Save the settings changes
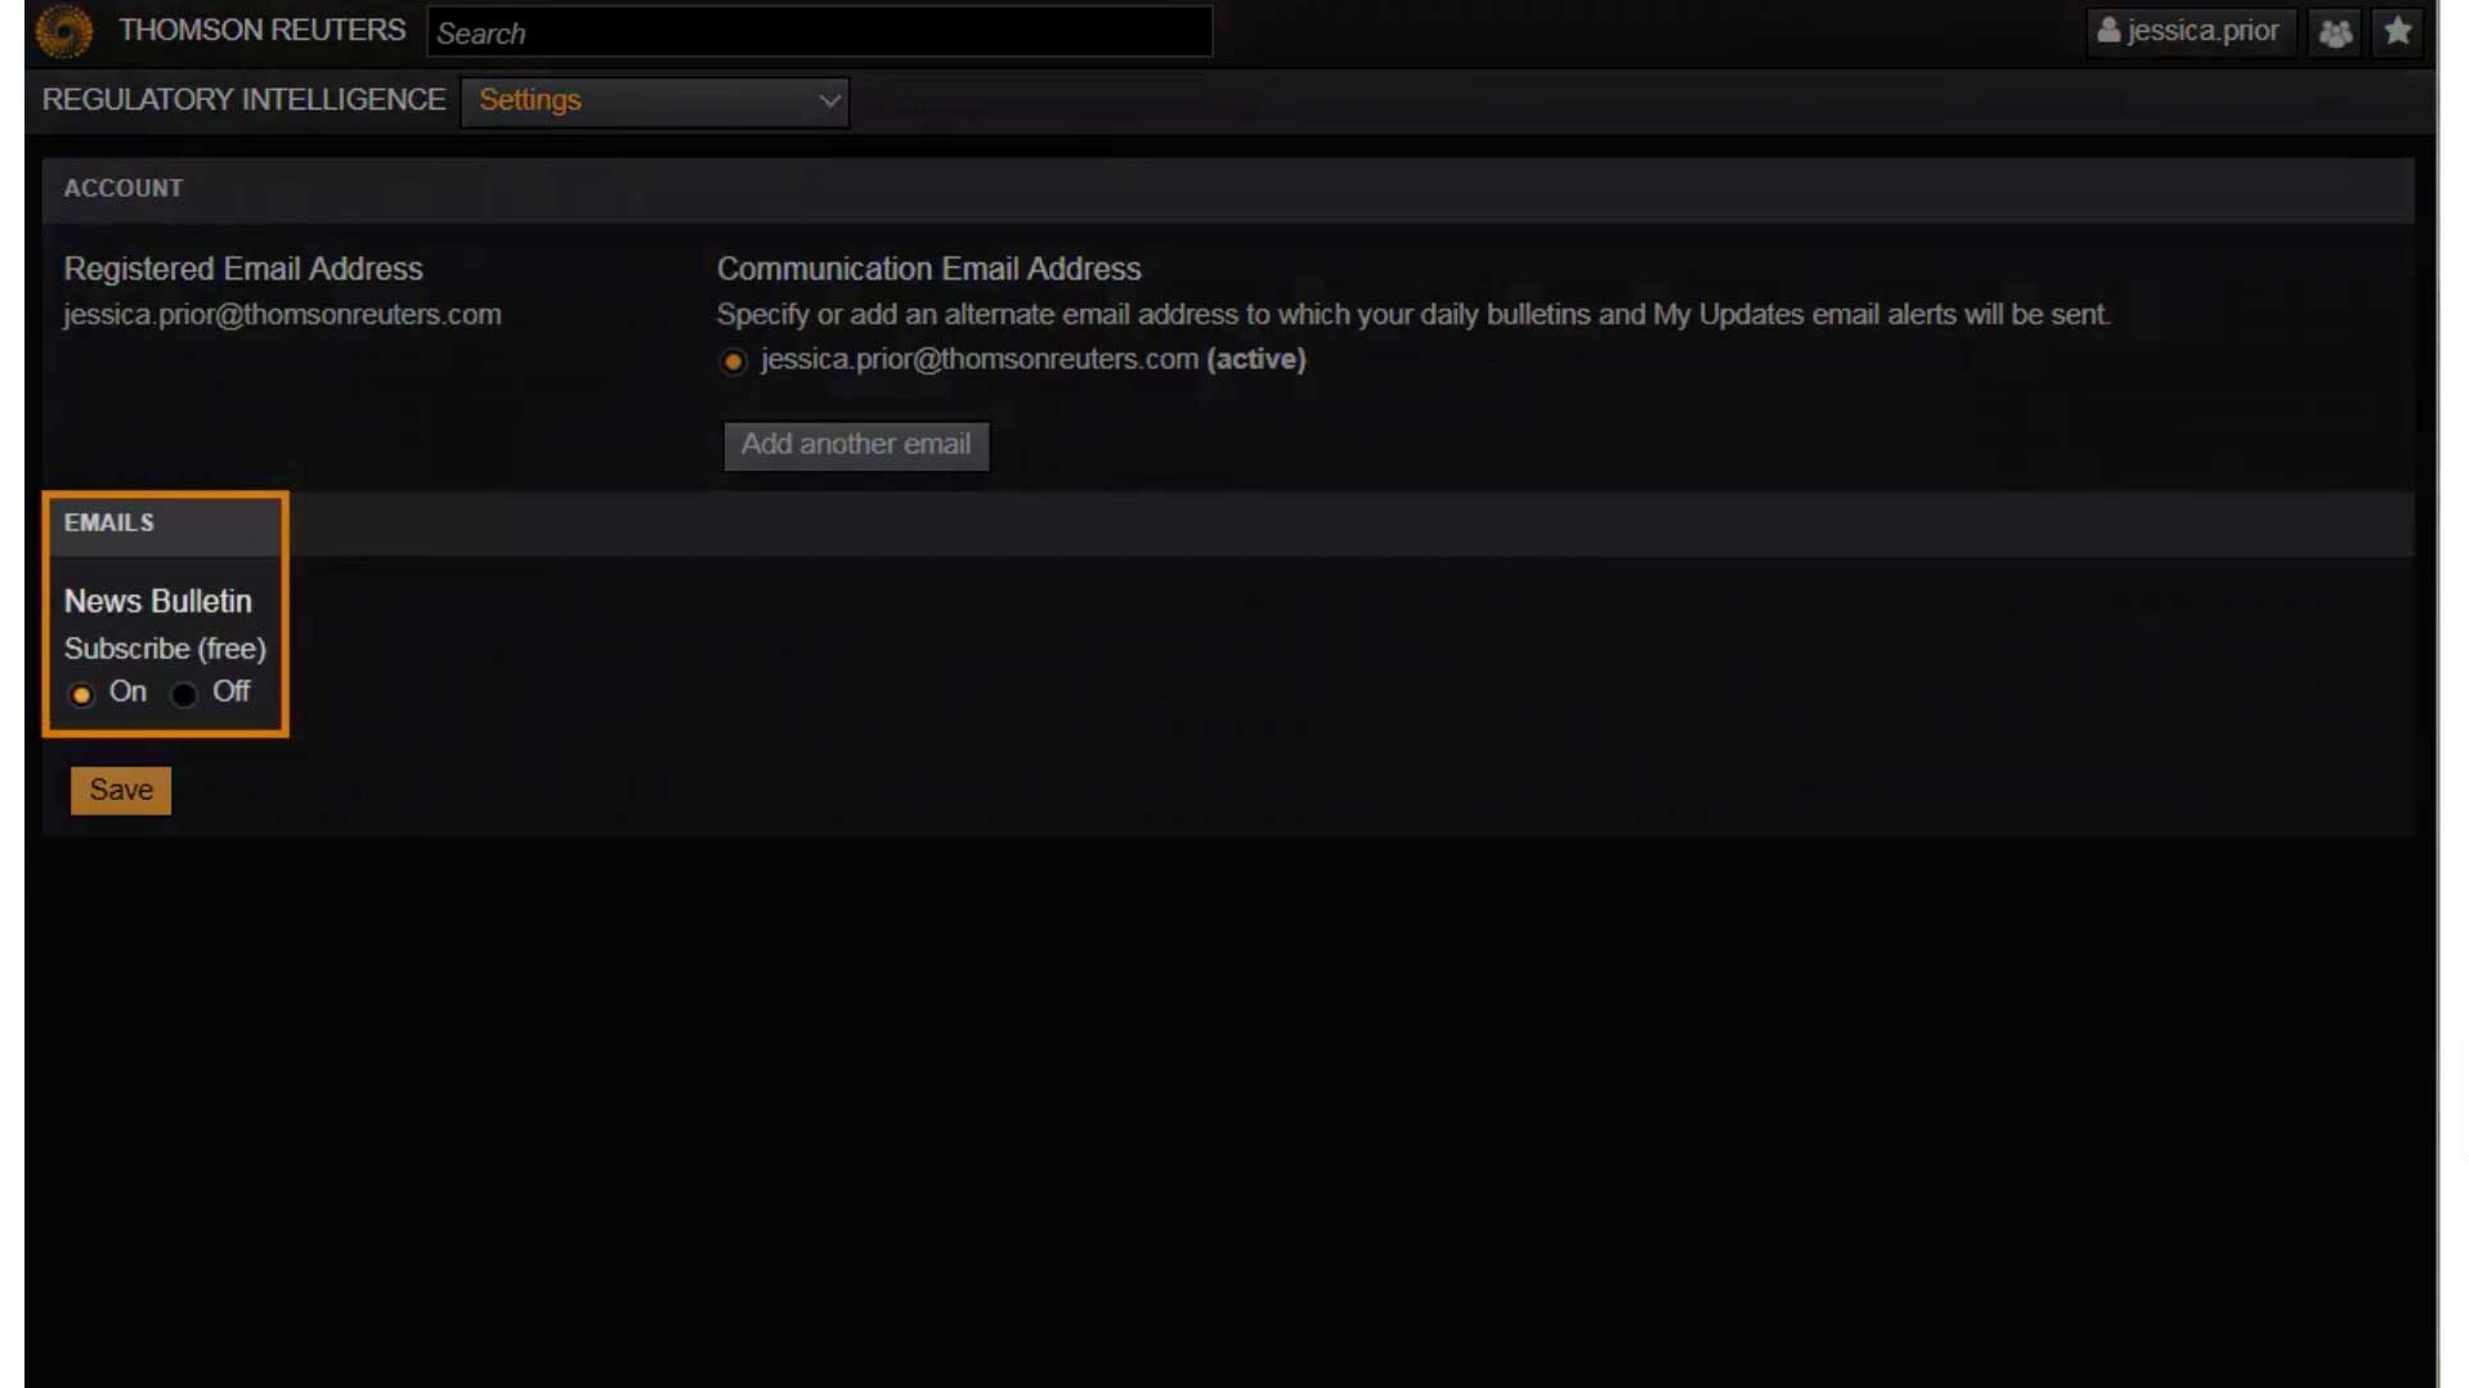Image resolution: width=2469 pixels, height=1388 pixels. point(120,790)
